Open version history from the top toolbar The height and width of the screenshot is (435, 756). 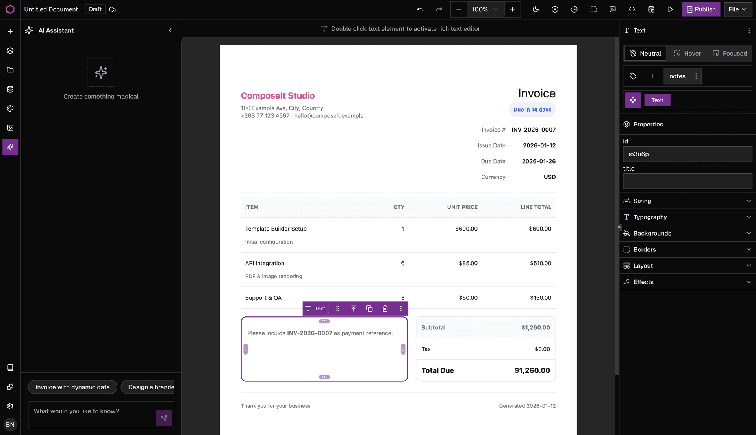(574, 9)
